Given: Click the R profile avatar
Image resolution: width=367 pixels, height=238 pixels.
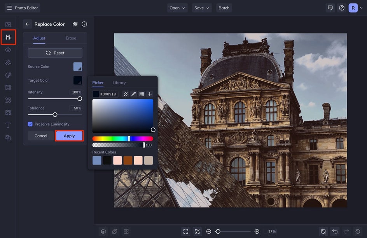Looking at the screenshot, I should [x=353, y=8].
